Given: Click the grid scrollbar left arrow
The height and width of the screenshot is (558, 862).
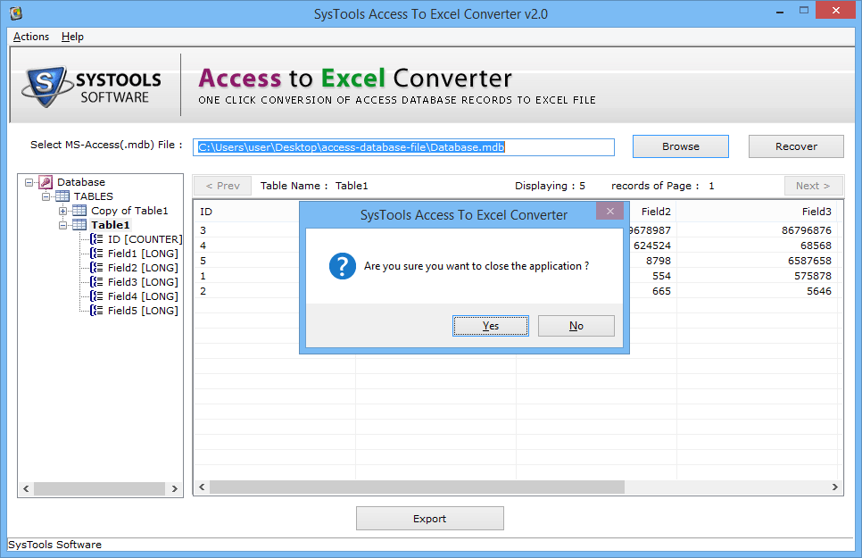Looking at the screenshot, I should click(x=202, y=487).
